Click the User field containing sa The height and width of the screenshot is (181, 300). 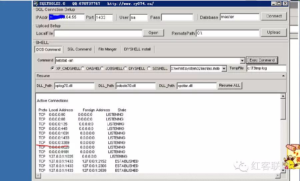click(139, 18)
